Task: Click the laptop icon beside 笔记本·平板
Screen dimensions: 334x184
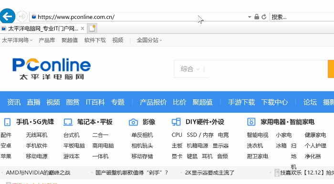Action: click(68, 122)
